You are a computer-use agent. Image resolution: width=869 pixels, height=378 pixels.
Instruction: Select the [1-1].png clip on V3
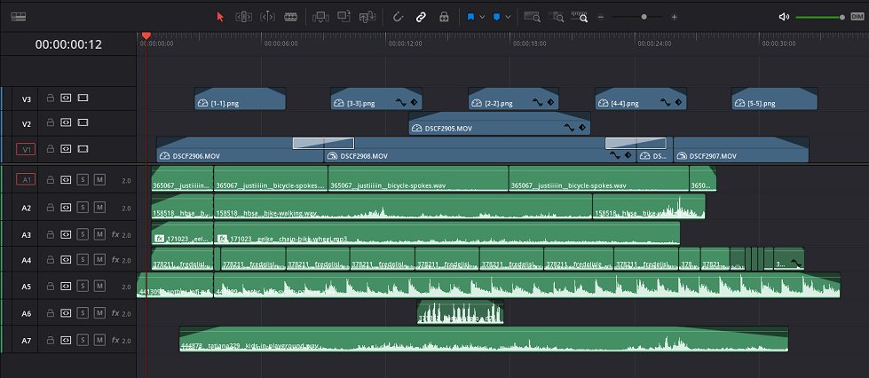click(x=240, y=98)
